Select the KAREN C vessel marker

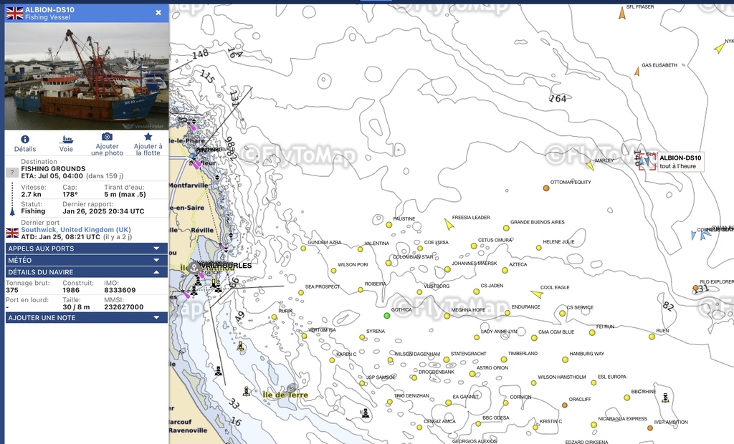click(x=332, y=360)
